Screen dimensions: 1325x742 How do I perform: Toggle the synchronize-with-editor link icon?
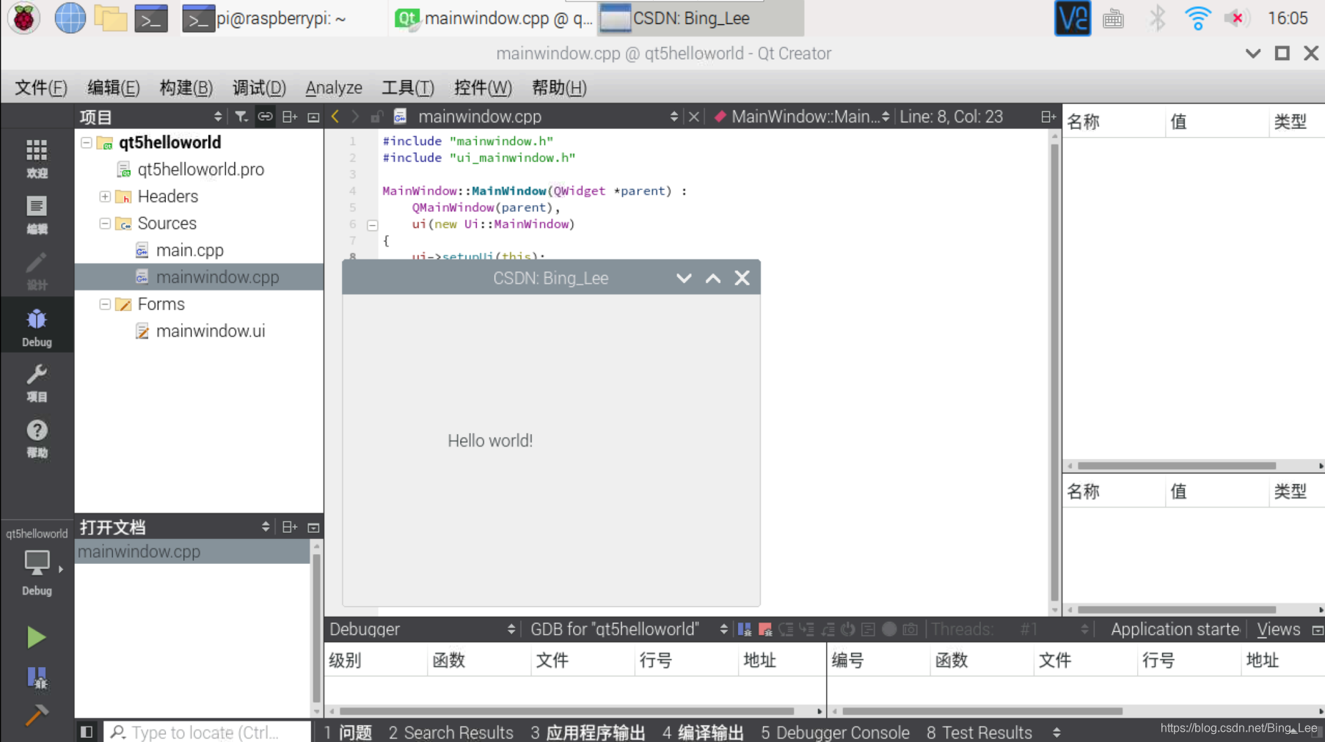click(265, 116)
